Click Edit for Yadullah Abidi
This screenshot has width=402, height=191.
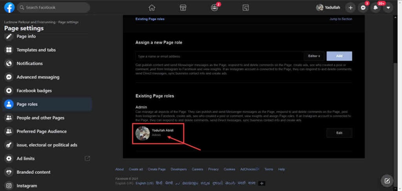pyautogui.click(x=339, y=133)
